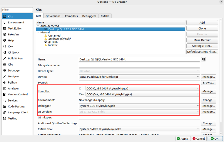Select the luckfox kit in the list

click(x=53, y=45)
